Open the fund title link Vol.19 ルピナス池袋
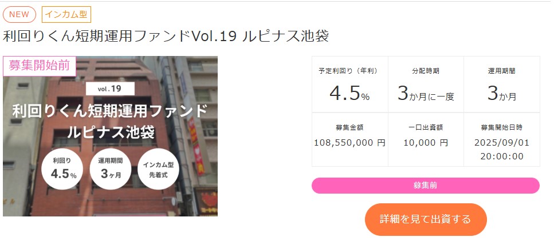The height and width of the screenshot is (249, 554). [x=166, y=37]
